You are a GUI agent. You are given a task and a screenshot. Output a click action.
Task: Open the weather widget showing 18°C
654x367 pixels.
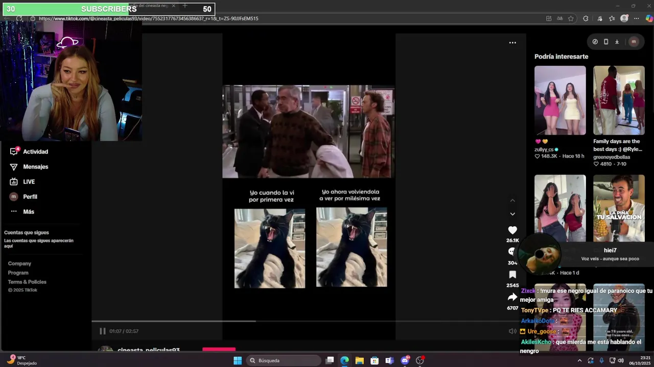click(x=23, y=360)
